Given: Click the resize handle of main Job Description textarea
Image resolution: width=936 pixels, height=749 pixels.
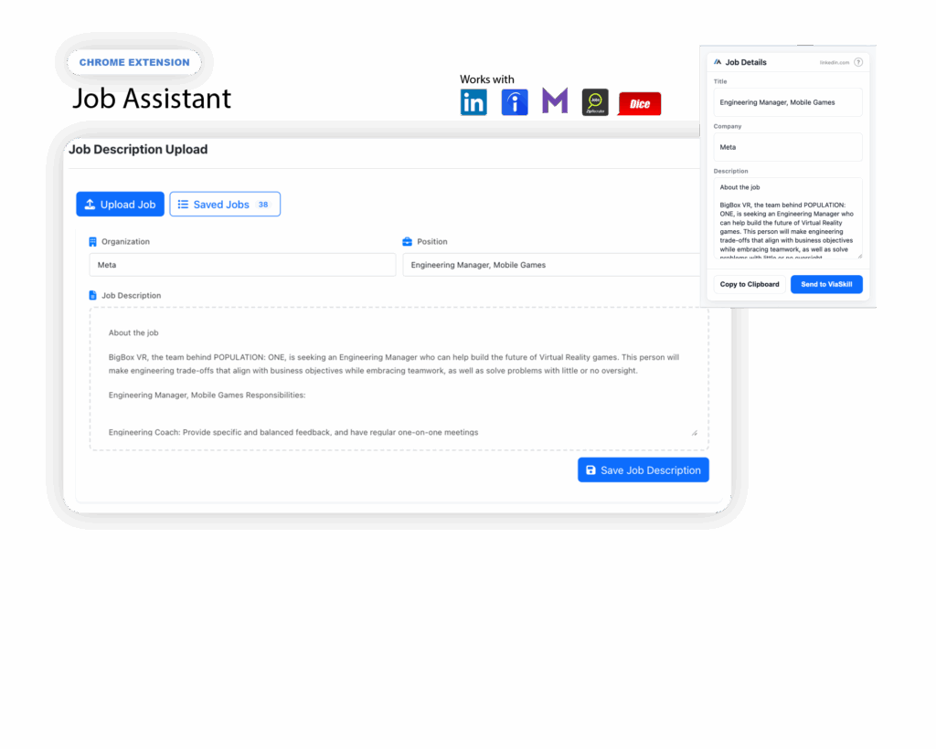Looking at the screenshot, I should coord(694,432).
